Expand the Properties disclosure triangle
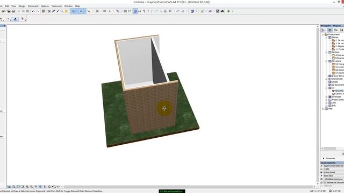 pyautogui.click(x=324, y=158)
